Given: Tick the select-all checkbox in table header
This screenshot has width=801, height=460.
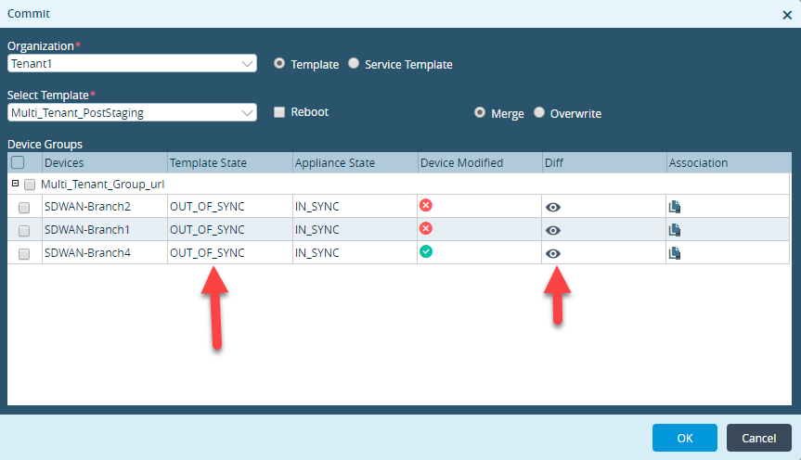Looking at the screenshot, I should 18,162.
